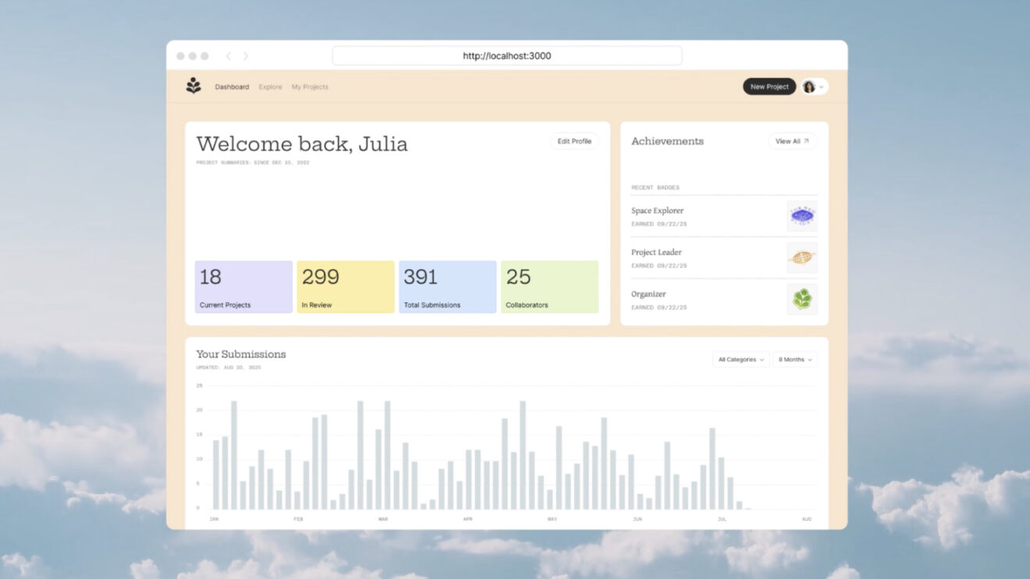Expand the 8 Months time range dropdown
Screen dimensions: 1030x579
(794, 359)
